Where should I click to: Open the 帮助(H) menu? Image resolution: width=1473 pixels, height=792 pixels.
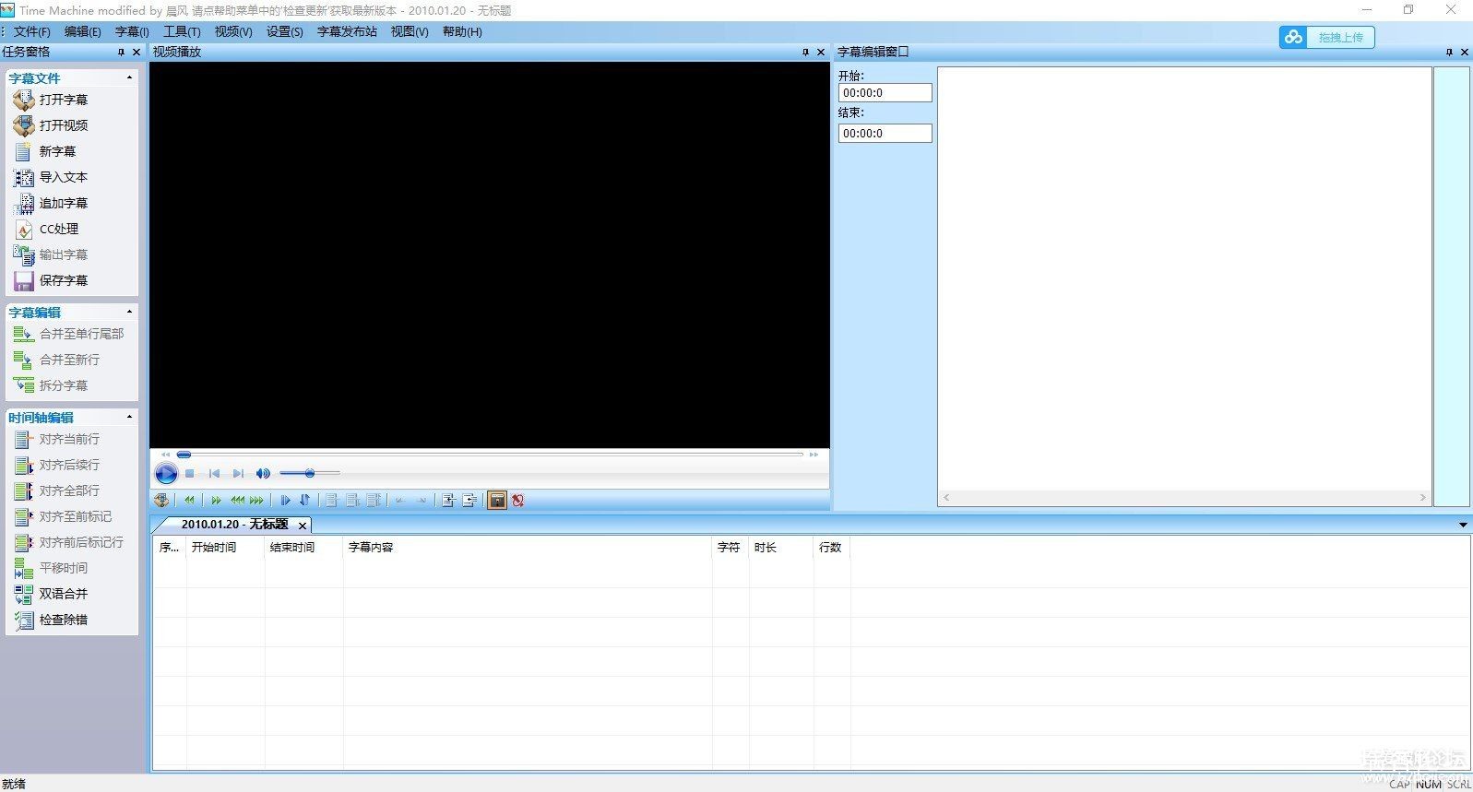[462, 31]
